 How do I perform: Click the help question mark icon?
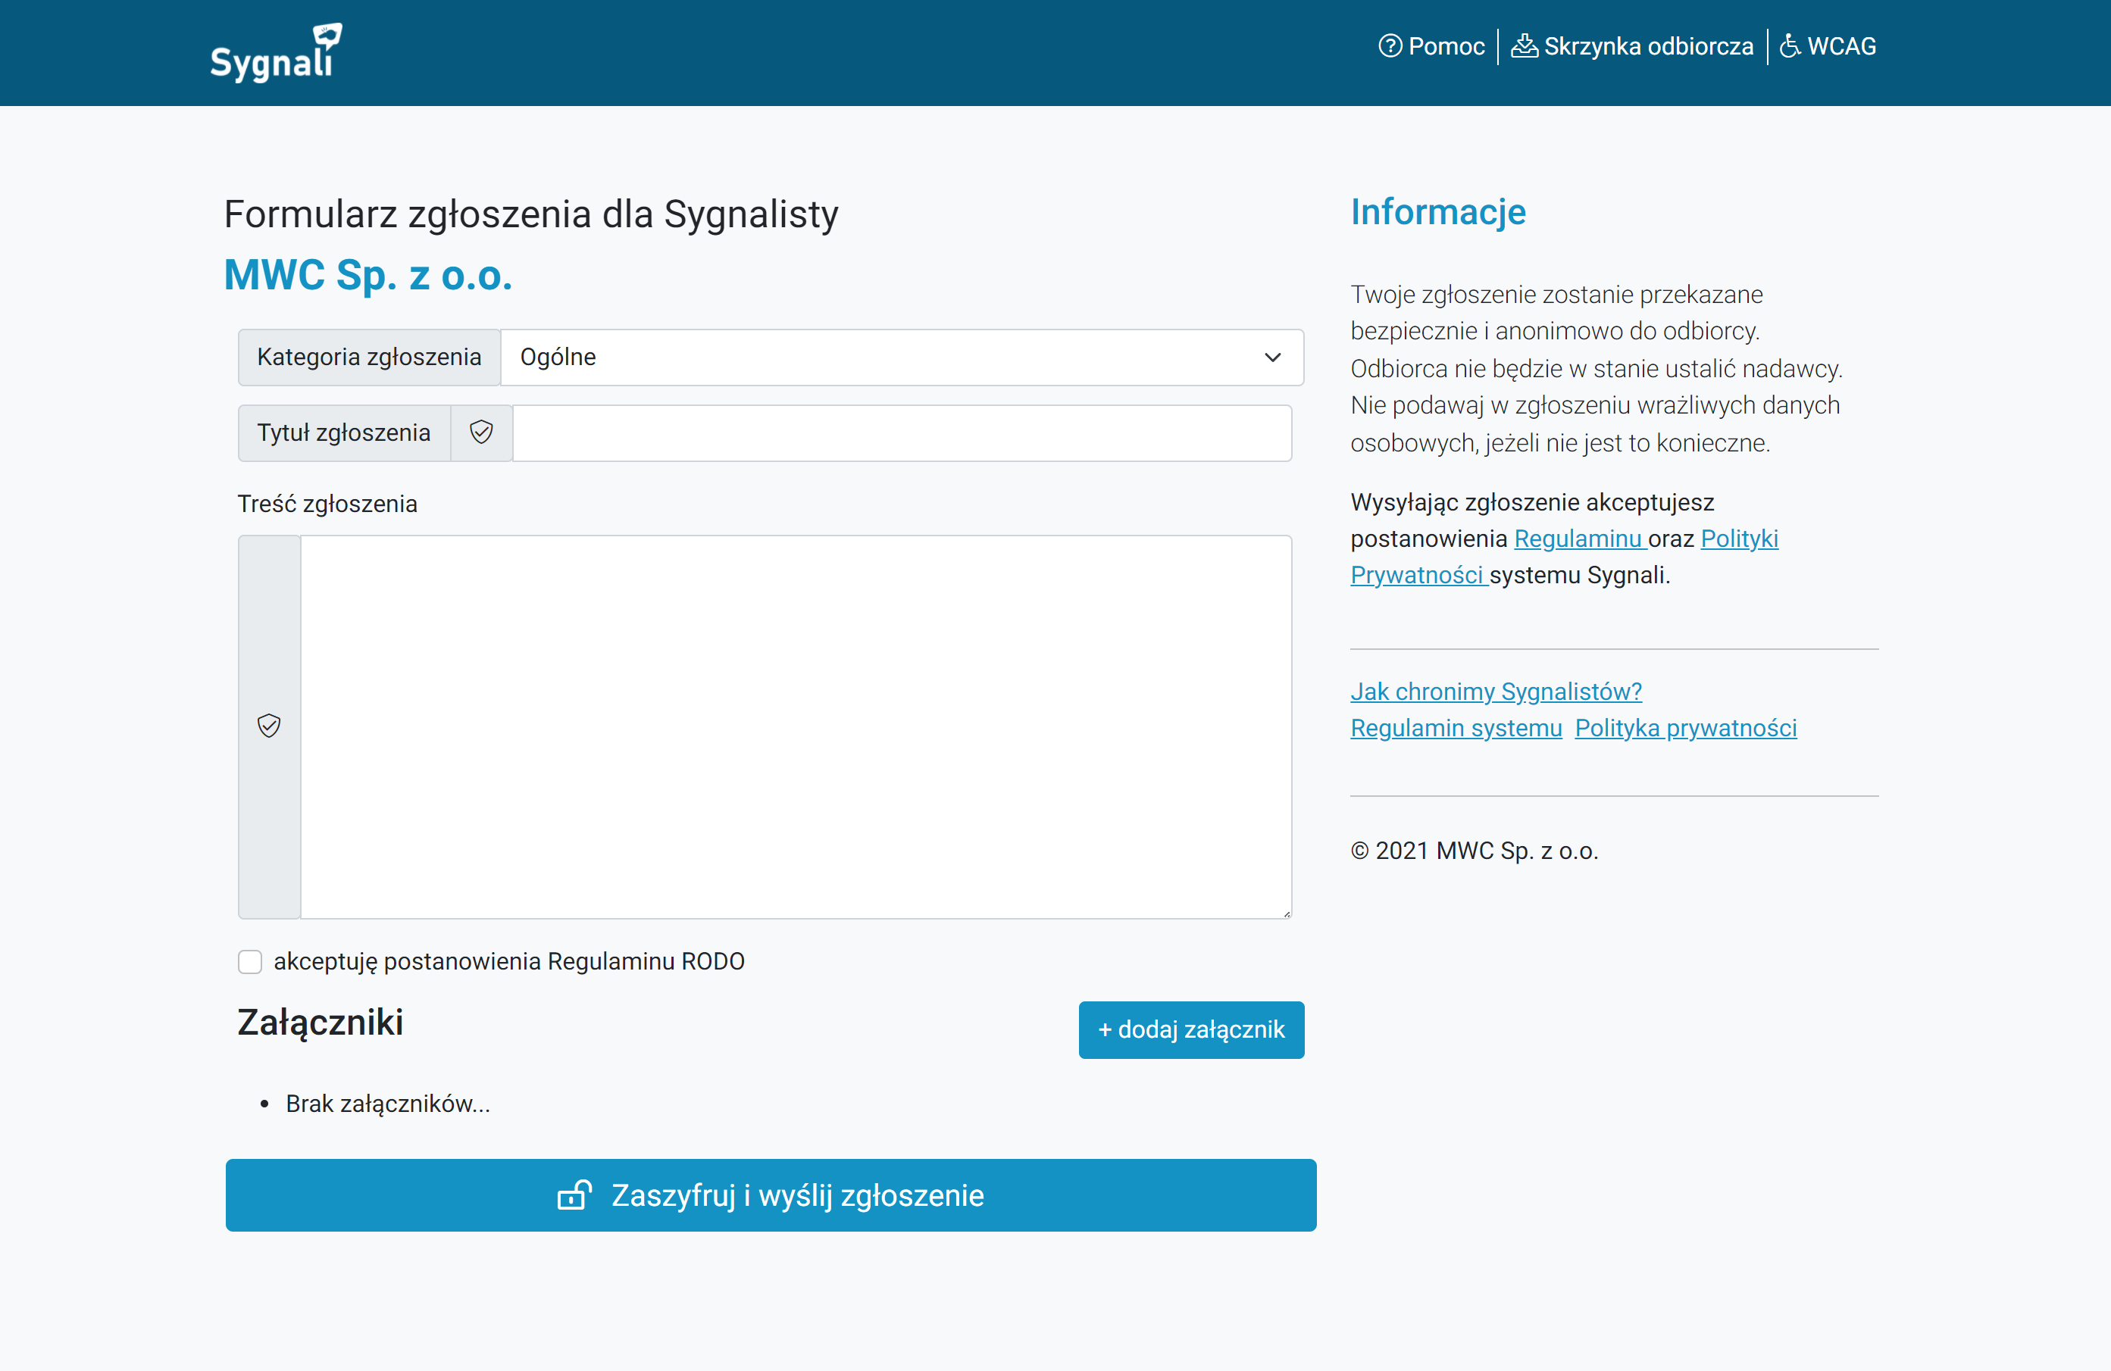(x=1390, y=46)
